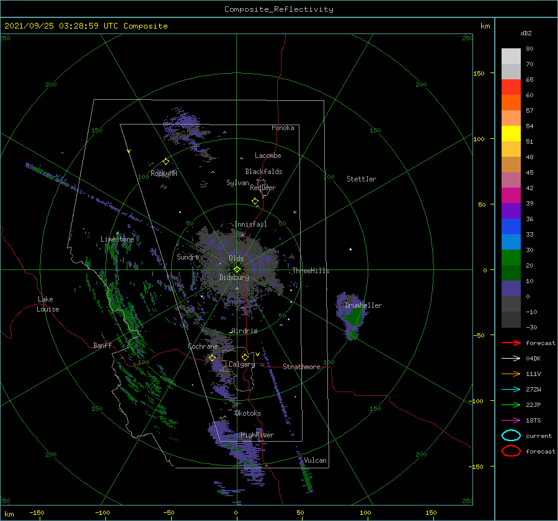Click the -100 label on bottom axis
The image size is (558, 521).
click(102, 512)
